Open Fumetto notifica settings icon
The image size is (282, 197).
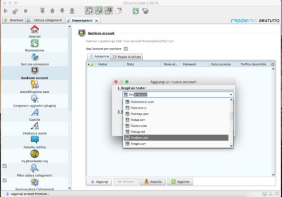pyautogui.click(x=34, y=140)
